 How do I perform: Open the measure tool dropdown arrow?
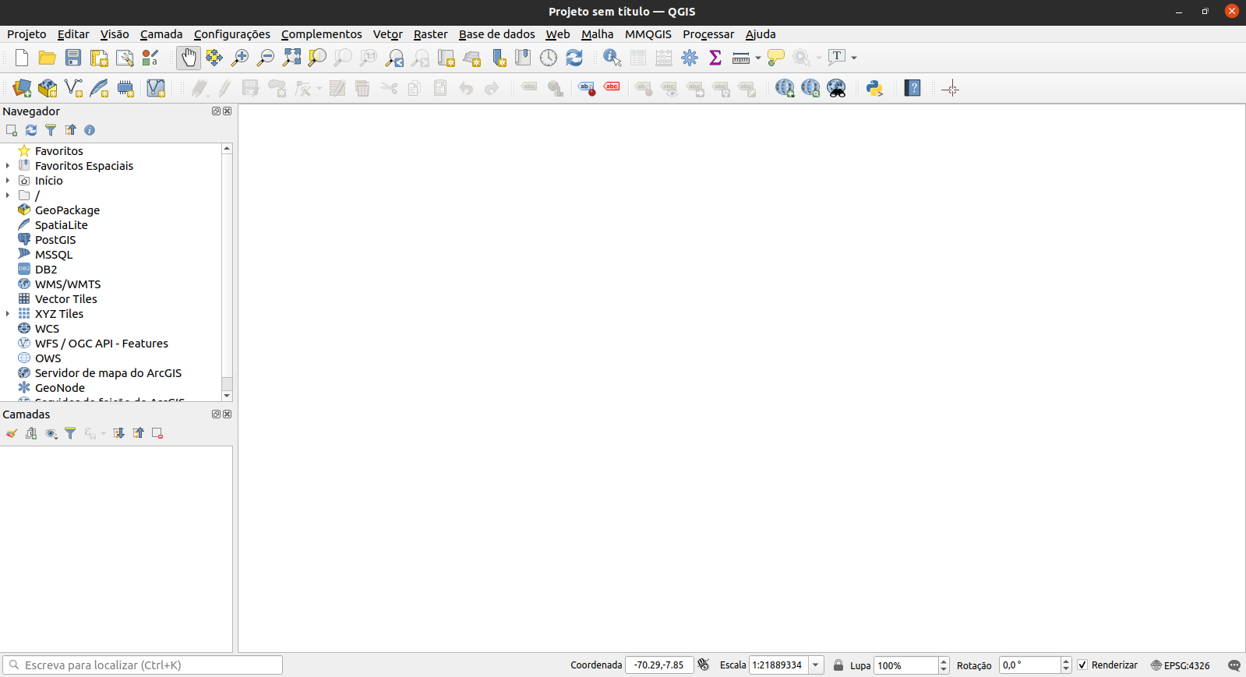click(758, 58)
